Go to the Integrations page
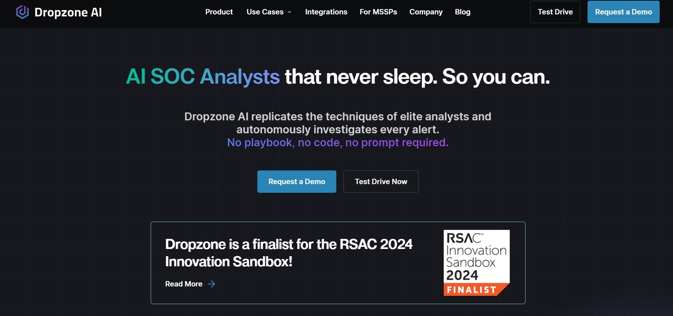The image size is (673, 316). (326, 12)
